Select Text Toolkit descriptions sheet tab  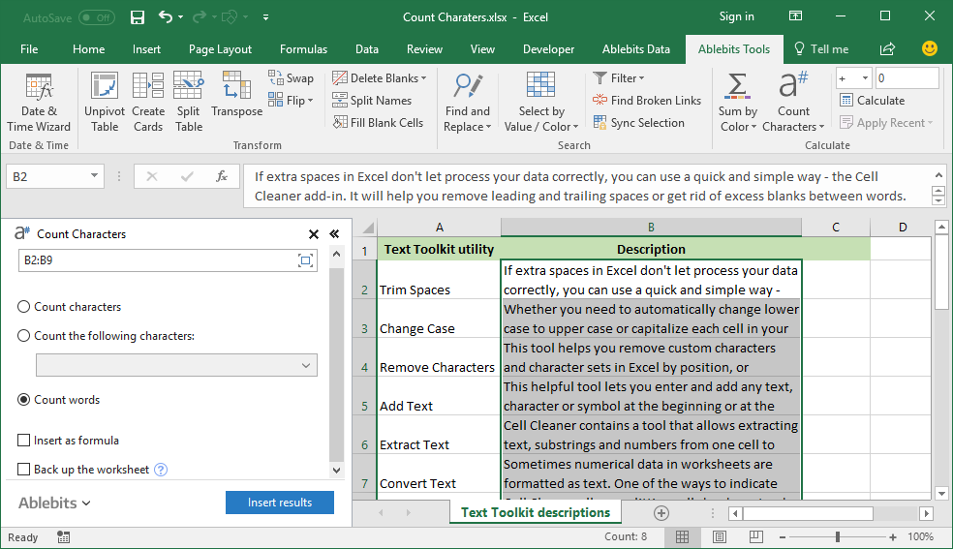click(x=535, y=512)
